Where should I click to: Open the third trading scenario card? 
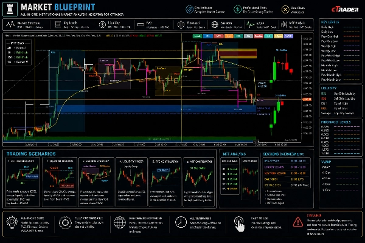[96, 182]
